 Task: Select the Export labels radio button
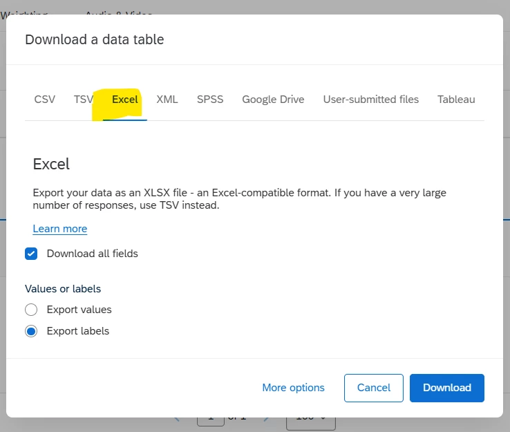pyautogui.click(x=31, y=331)
